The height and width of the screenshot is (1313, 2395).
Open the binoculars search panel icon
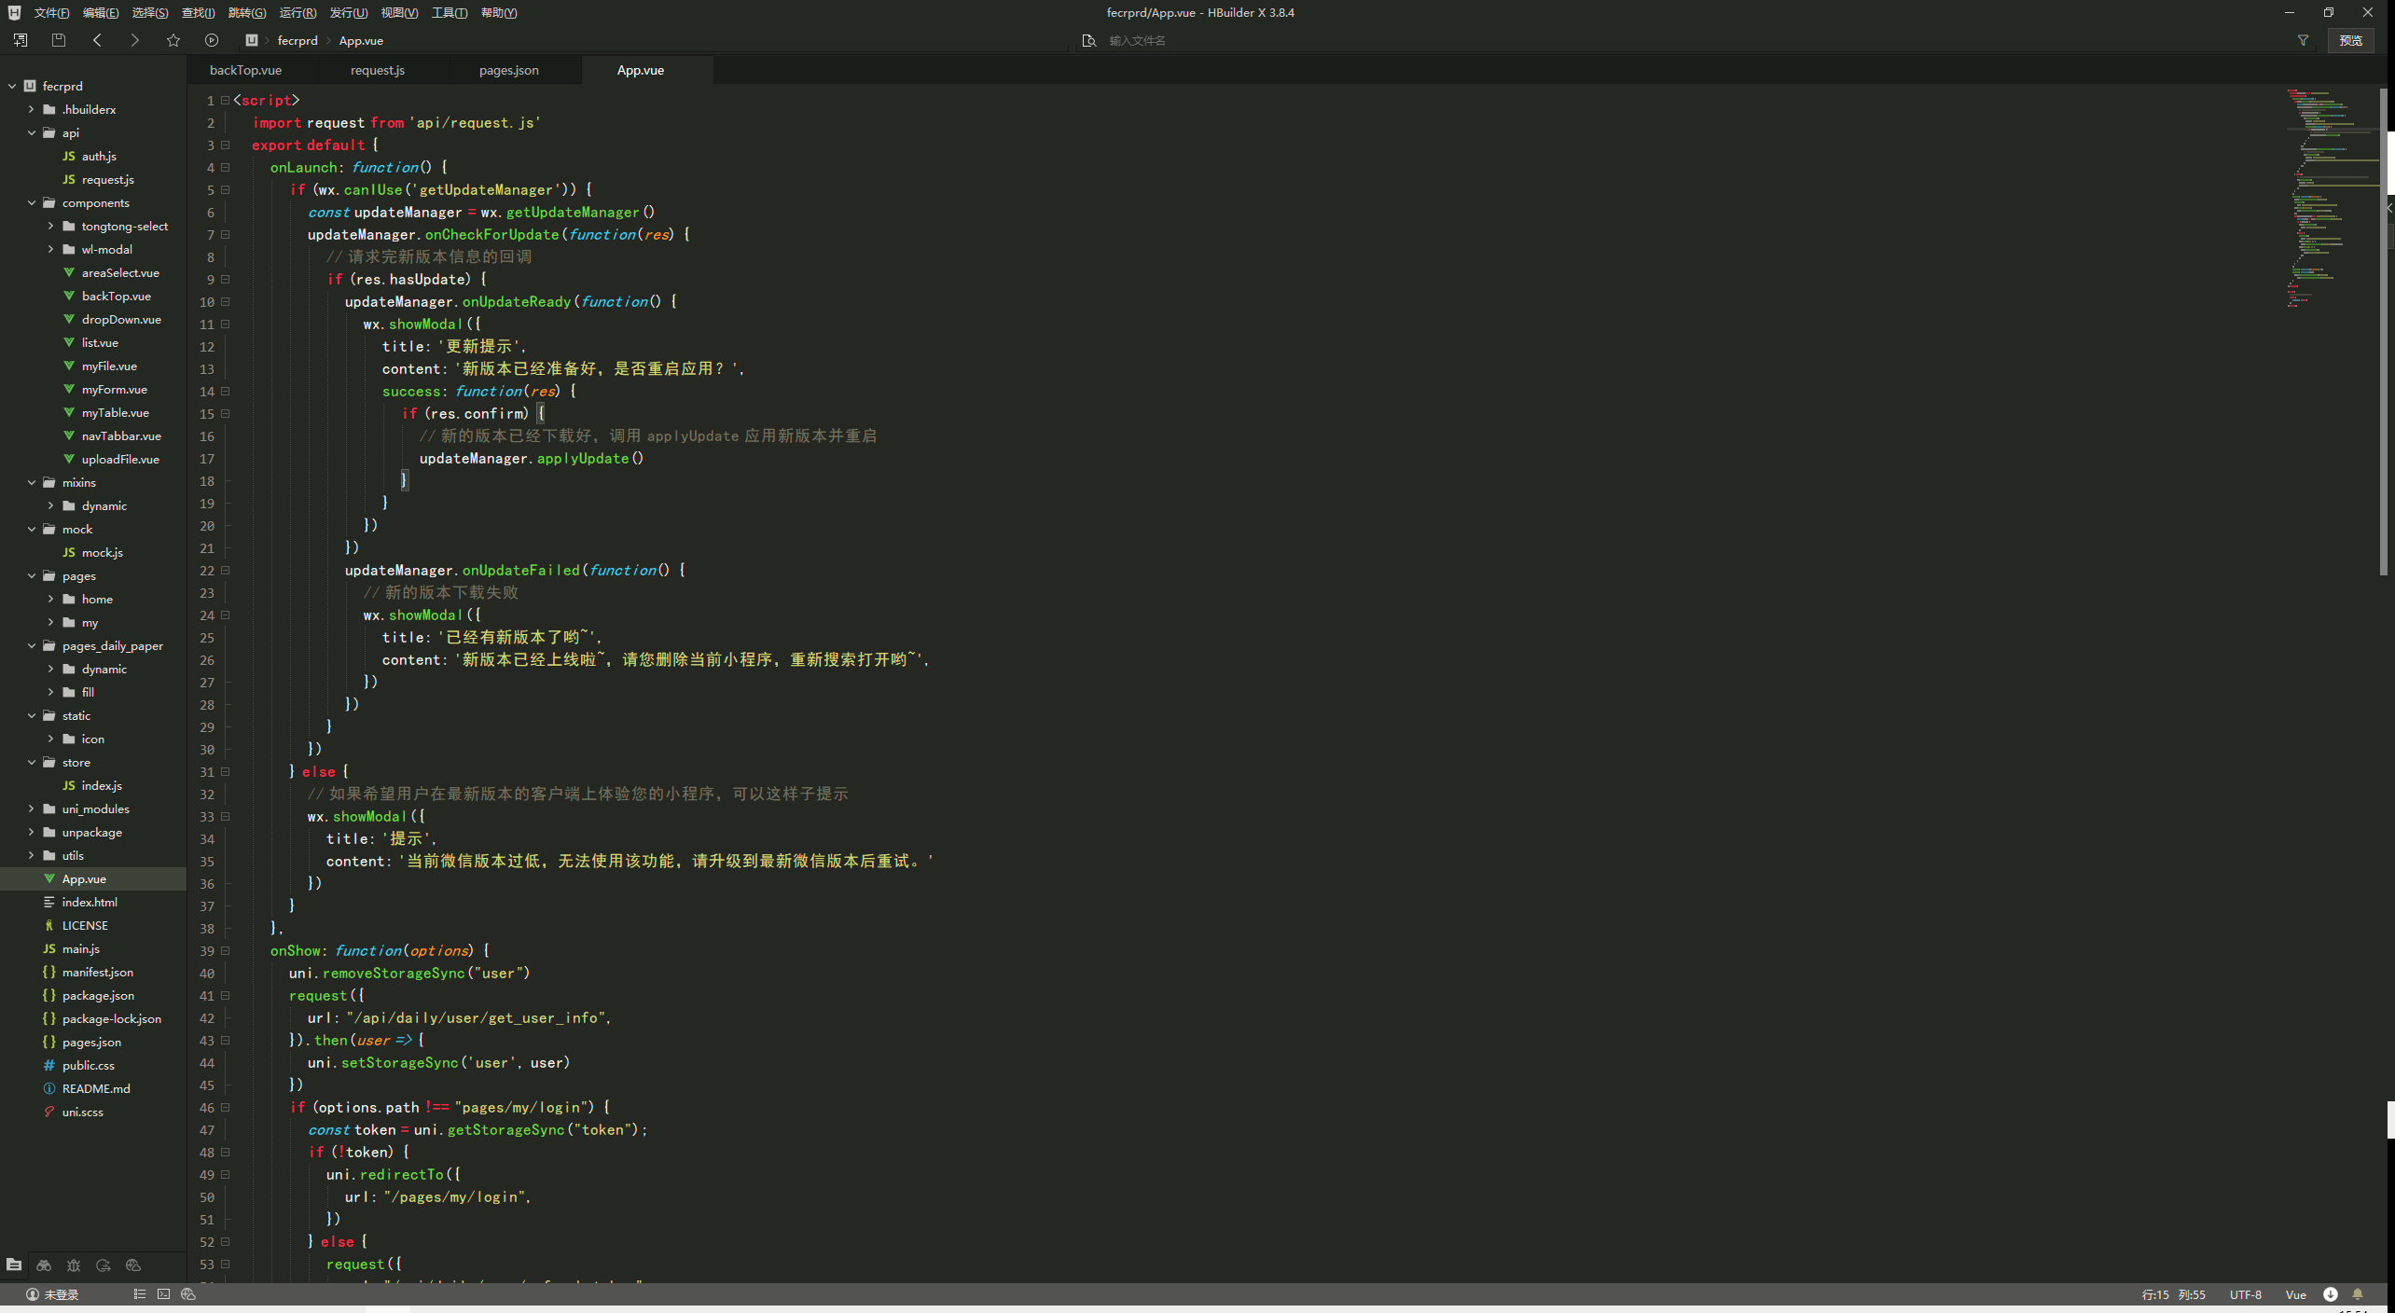pos(44,1265)
